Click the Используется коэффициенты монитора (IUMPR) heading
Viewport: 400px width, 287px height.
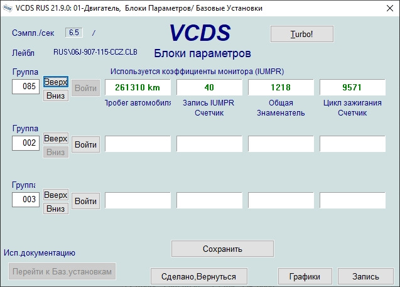click(197, 72)
